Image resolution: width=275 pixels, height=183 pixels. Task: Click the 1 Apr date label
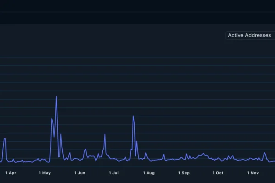click(11, 173)
